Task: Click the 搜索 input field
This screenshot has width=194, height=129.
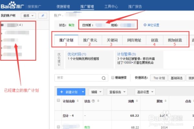Action: pos(81,78)
